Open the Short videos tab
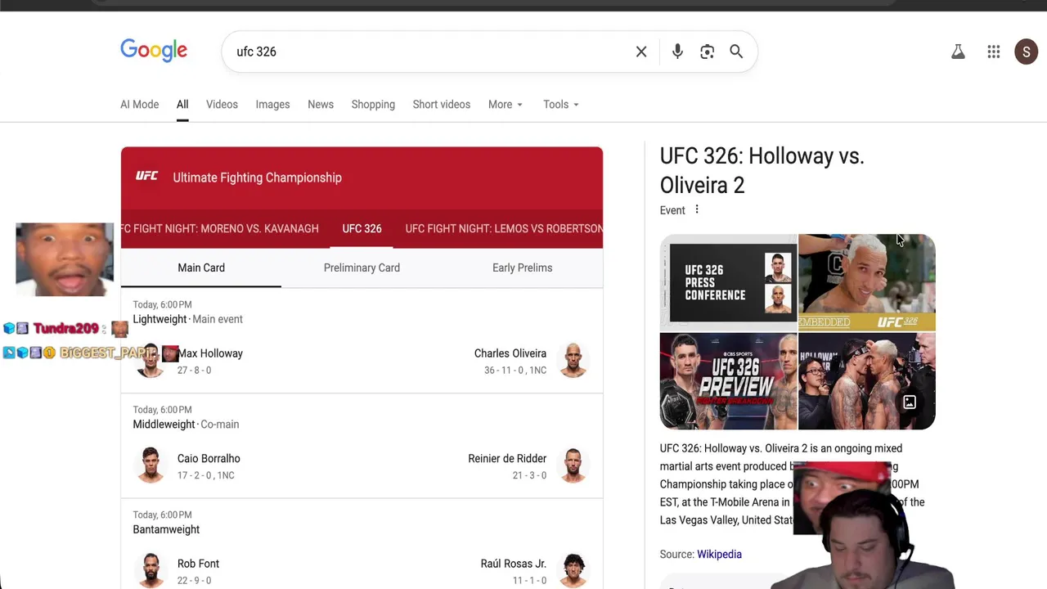The width and height of the screenshot is (1047, 589). [x=442, y=105]
